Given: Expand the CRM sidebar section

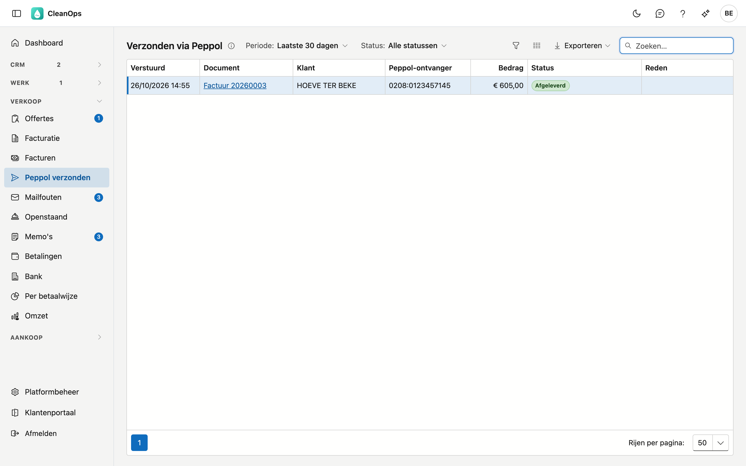Looking at the screenshot, I should click(57, 65).
